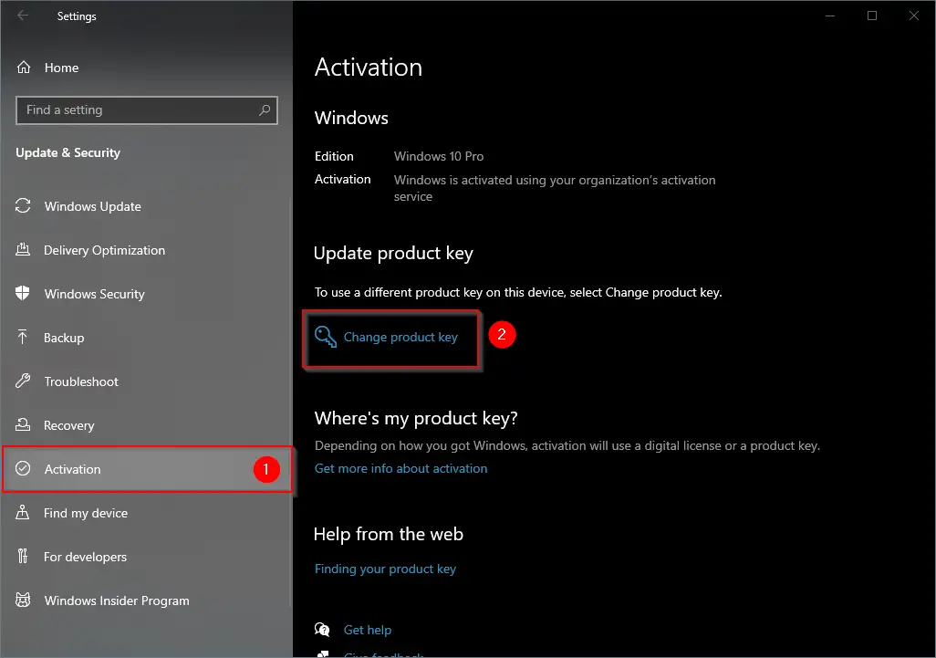Image resolution: width=936 pixels, height=658 pixels.
Task: Click the key icon beside Change product key
Action: click(326, 337)
